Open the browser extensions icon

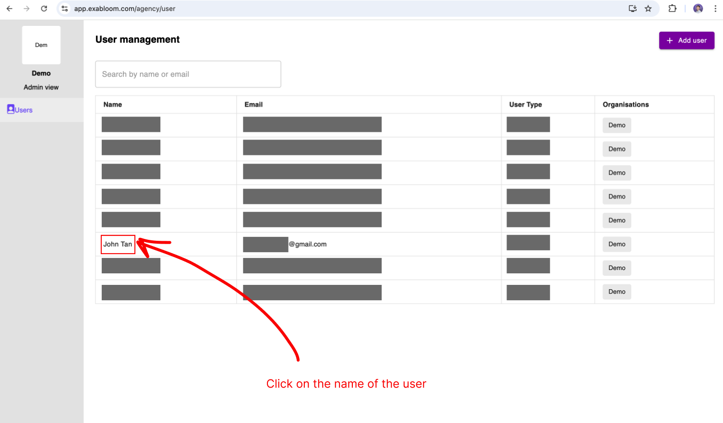(x=672, y=8)
